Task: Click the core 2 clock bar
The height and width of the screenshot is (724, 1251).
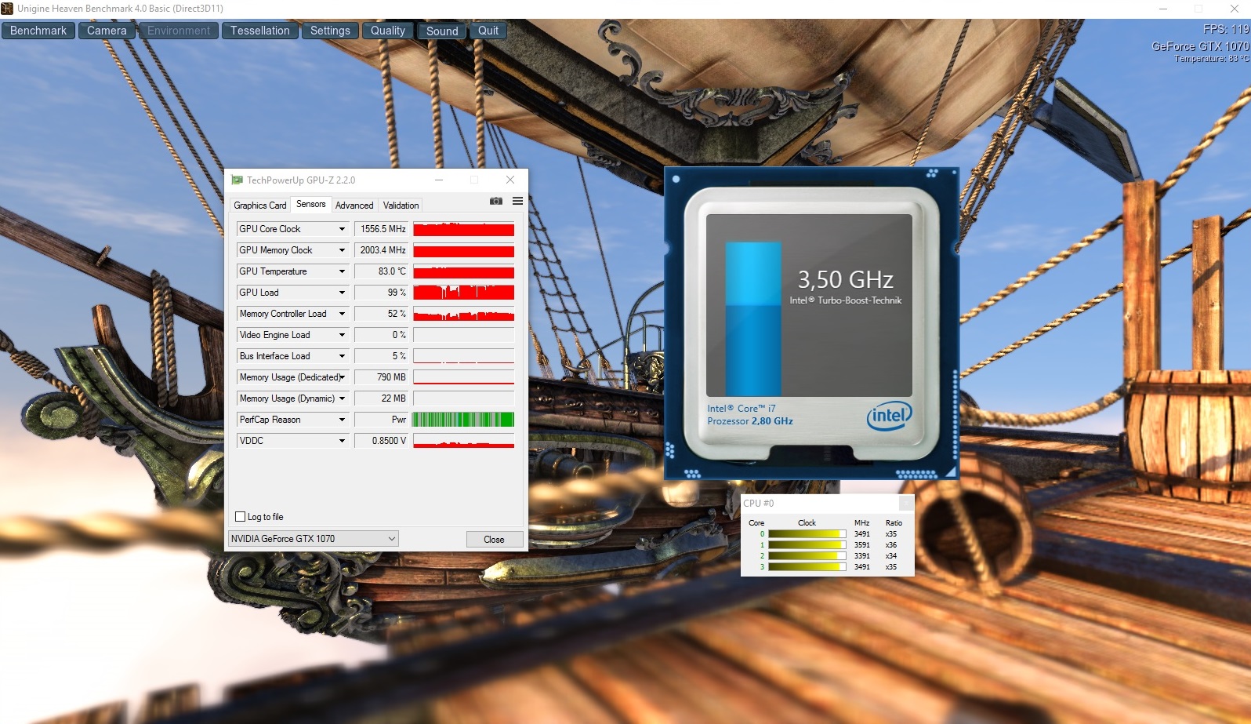Action: coord(807,555)
